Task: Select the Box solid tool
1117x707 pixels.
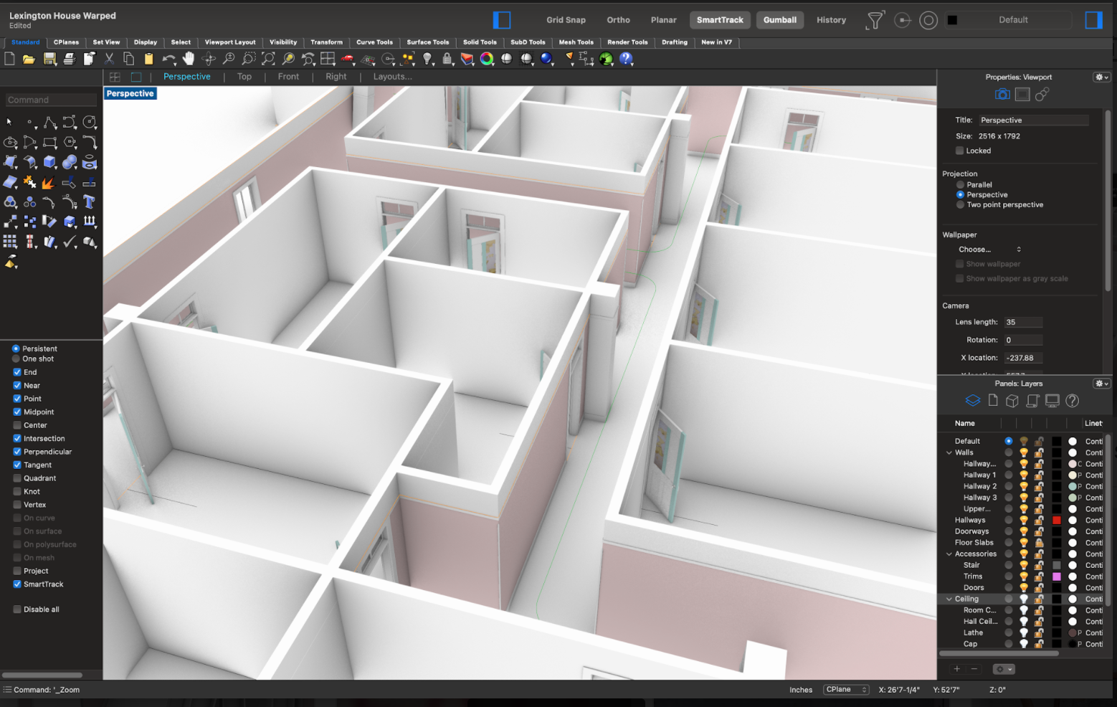Action: [49, 162]
